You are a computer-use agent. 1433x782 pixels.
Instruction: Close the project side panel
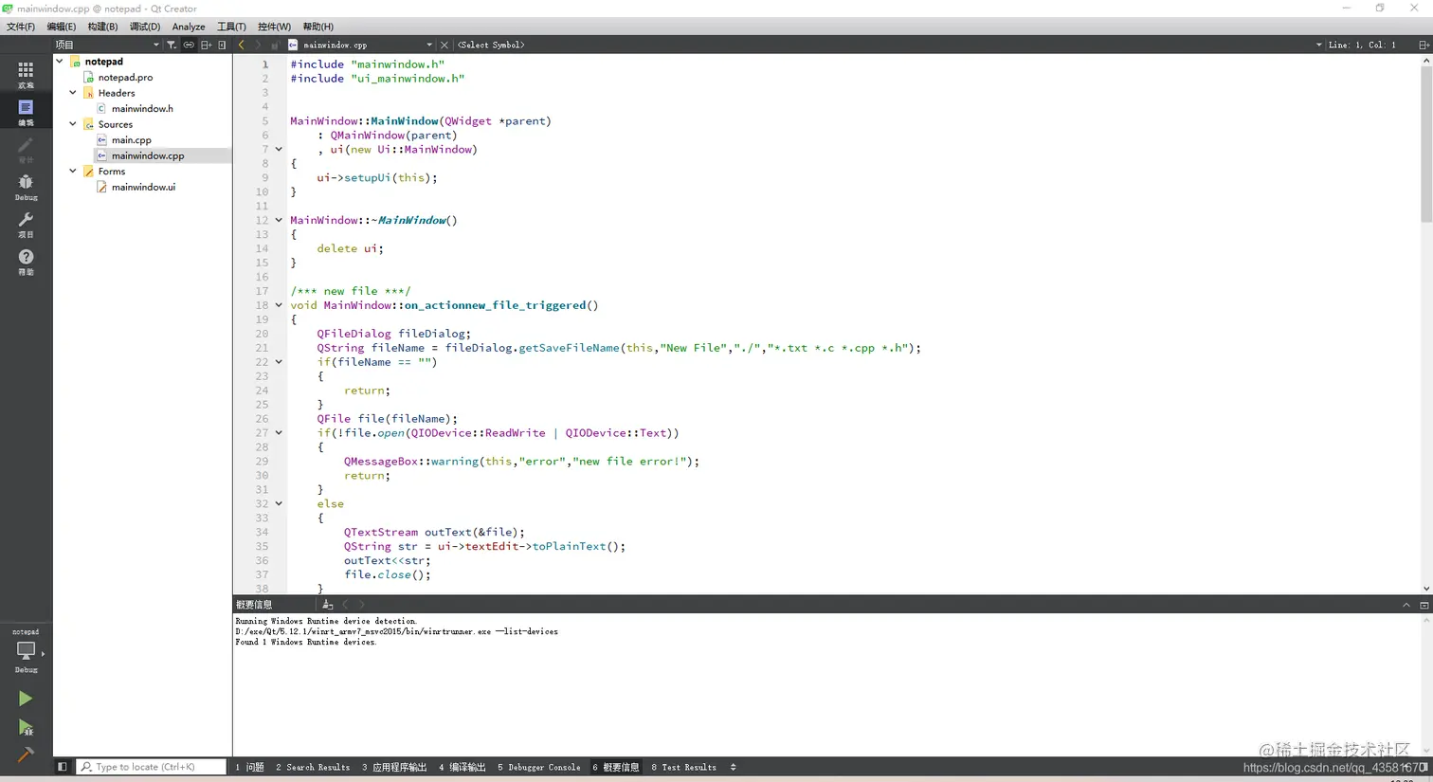[222, 45]
